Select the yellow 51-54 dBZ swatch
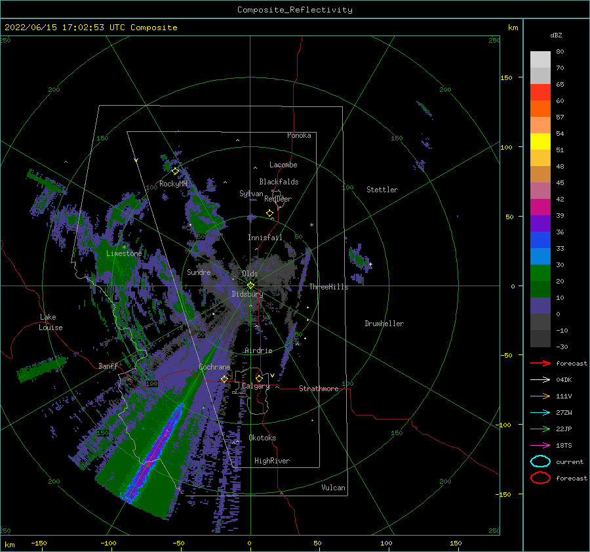590x552 pixels. point(540,142)
